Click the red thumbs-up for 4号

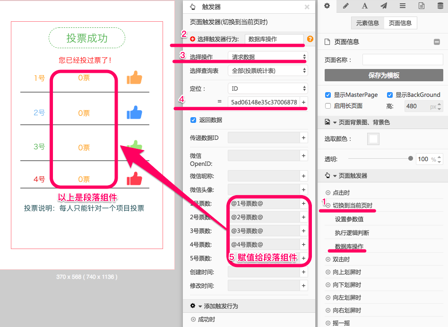click(x=134, y=179)
